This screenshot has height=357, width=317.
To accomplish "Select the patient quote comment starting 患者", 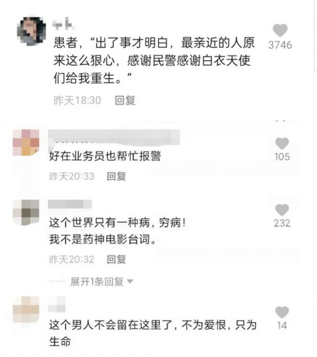I will (154, 60).
